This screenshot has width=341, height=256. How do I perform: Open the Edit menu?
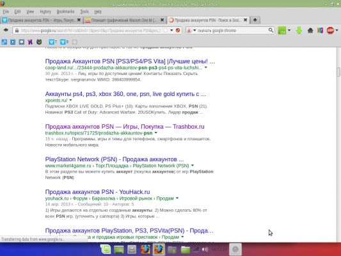[x=18, y=12]
